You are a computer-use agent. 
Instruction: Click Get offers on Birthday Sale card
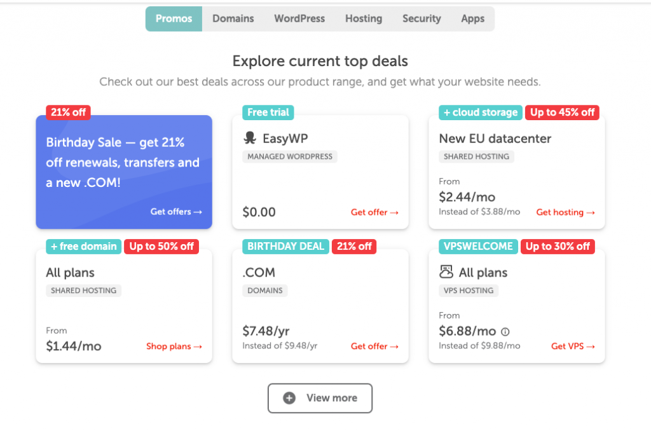pos(176,212)
